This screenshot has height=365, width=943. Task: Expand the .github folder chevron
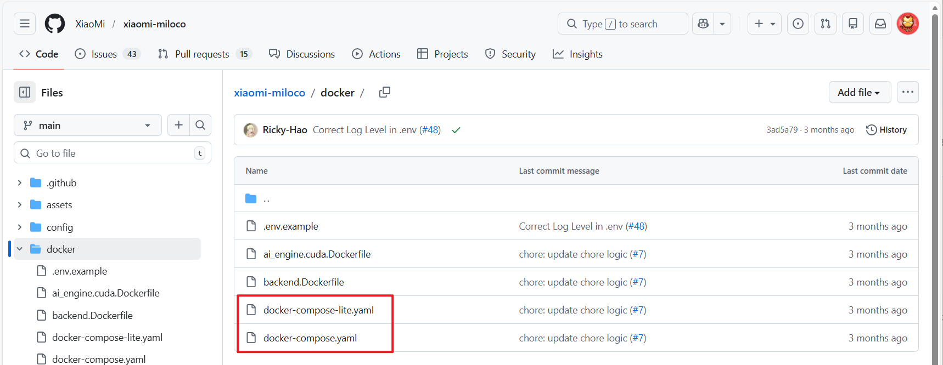coord(20,182)
